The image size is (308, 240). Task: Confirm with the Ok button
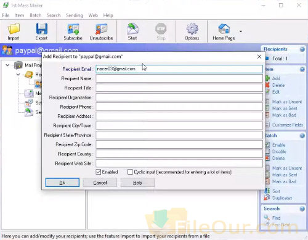[x=62, y=183]
